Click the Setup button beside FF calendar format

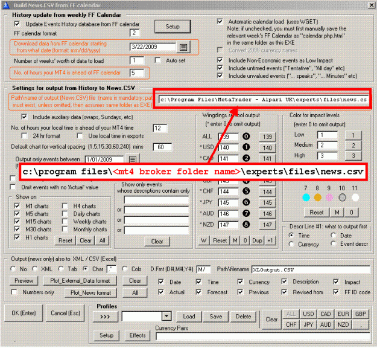(x=173, y=27)
